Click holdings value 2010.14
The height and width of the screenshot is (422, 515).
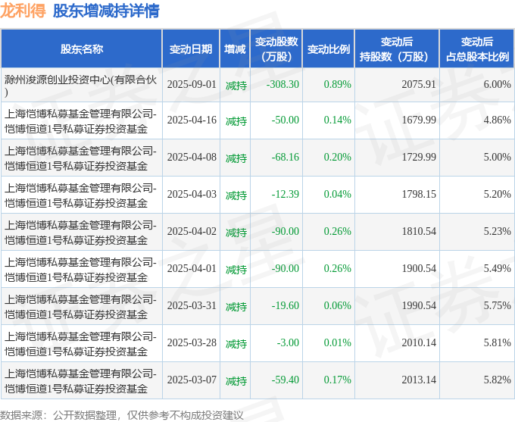point(419,342)
